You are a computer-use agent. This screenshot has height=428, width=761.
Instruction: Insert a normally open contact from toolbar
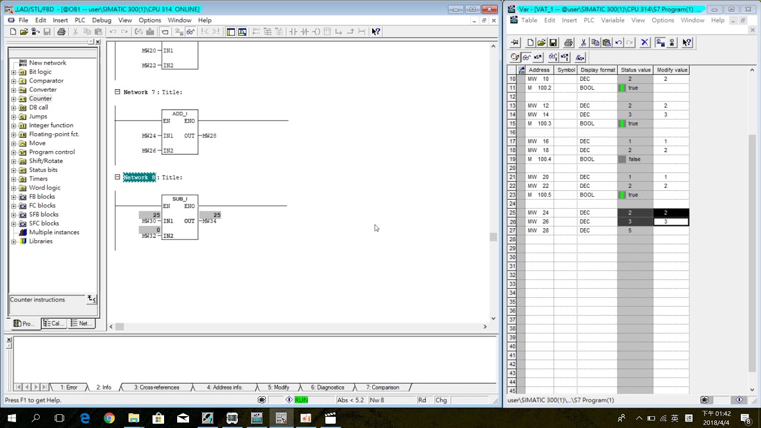pos(294,32)
